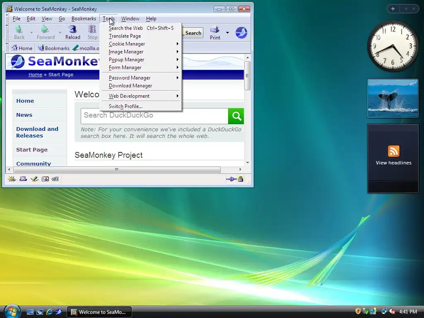Click the SeaMonkey logo on start page
This screenshot has height=318, width=424.
[17, 61]
